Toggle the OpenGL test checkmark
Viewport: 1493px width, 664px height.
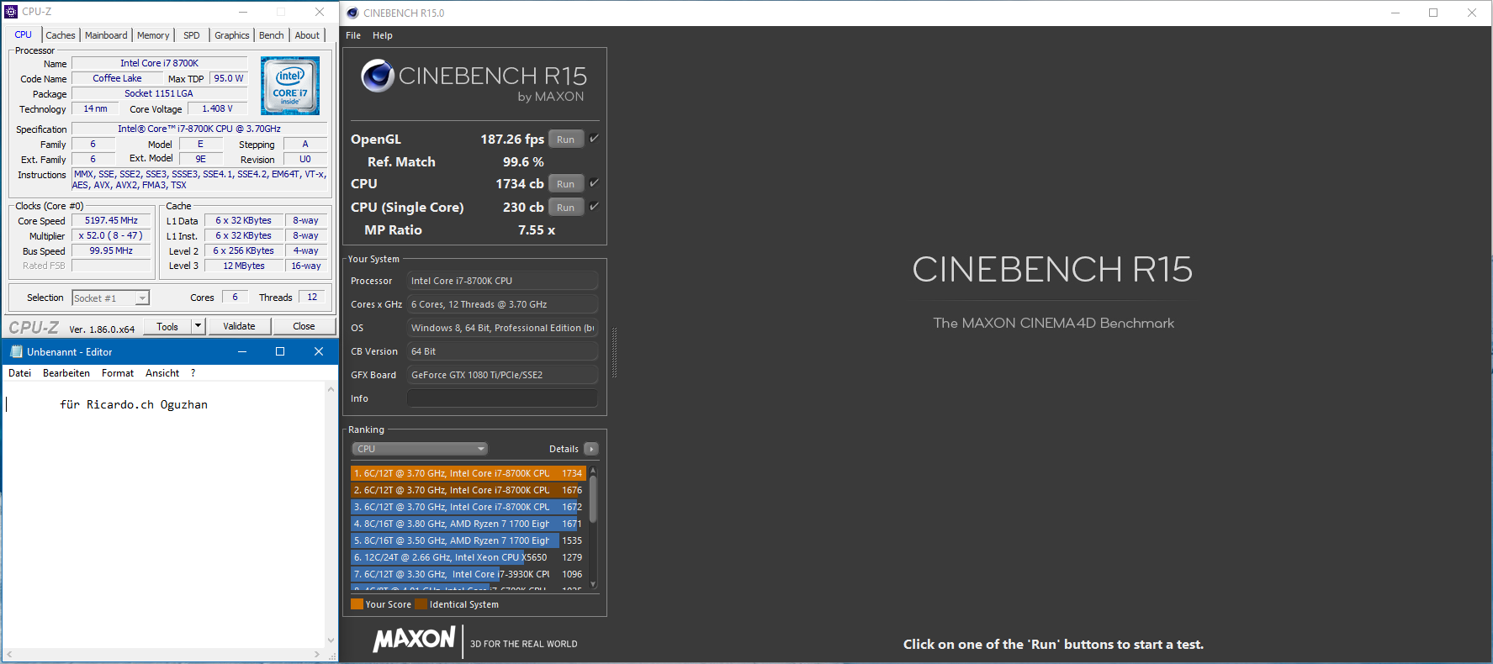(594, 138)
